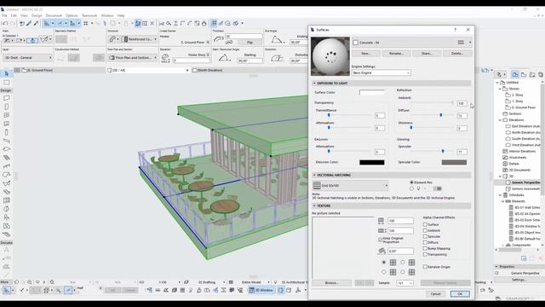
Task: Click the Help question mark in Surfaces dialog
Action: pos(455,30)
